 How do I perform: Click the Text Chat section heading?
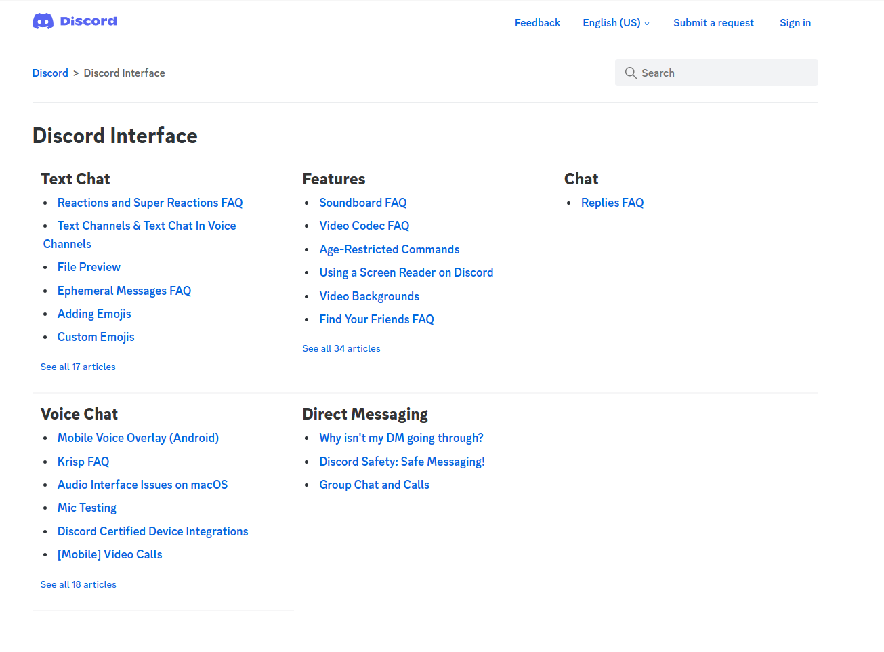click(75, 179)
